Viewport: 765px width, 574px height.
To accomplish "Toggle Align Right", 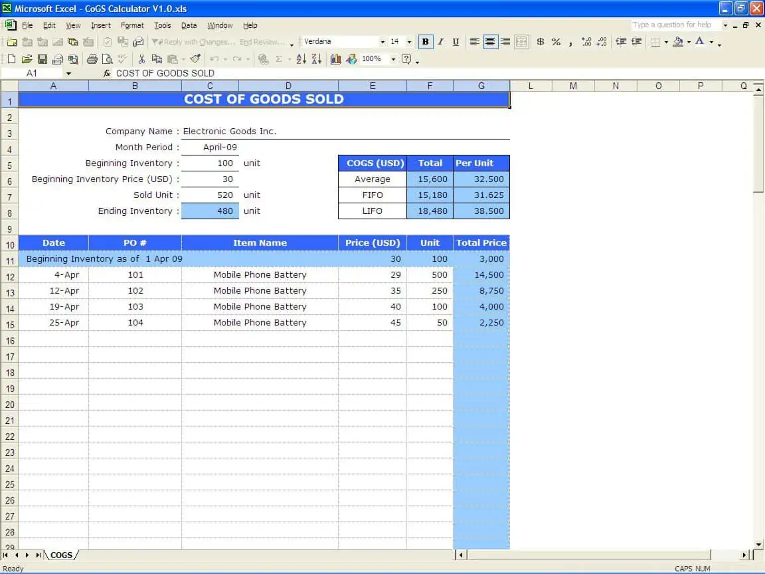I will (505, 42).
